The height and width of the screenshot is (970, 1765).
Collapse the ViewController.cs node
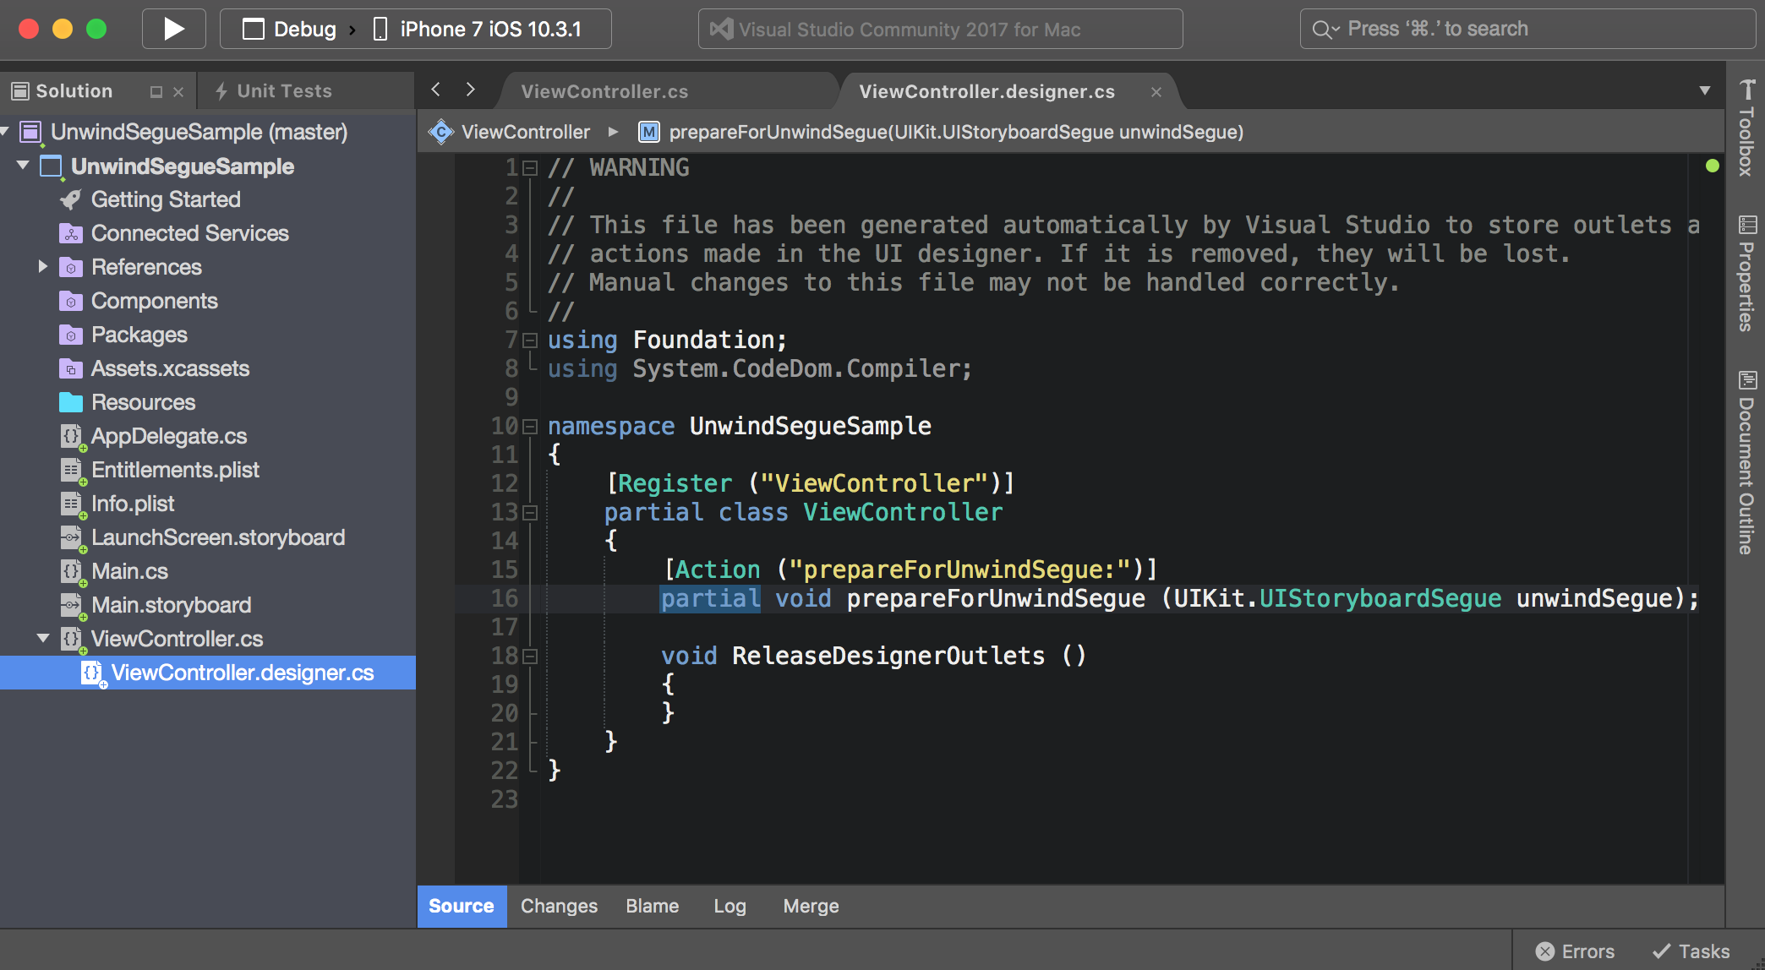[43, 638]
